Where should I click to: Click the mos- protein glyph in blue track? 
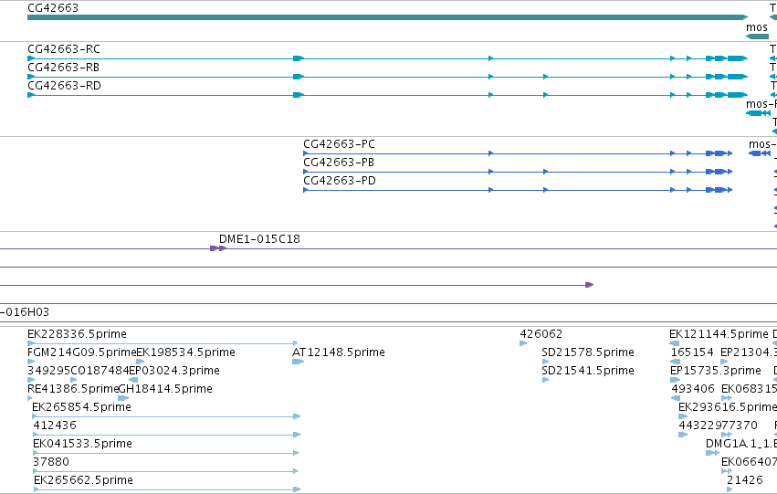759,153
